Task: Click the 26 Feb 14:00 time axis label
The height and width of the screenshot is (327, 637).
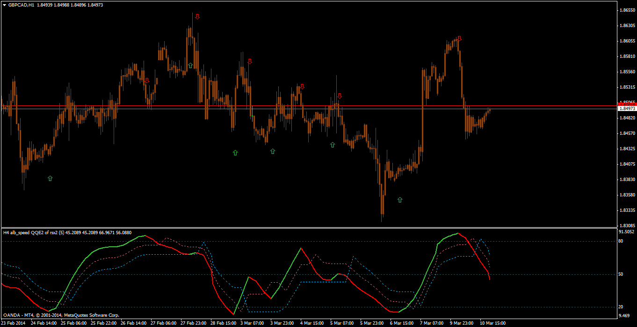Action: point(134,323)
